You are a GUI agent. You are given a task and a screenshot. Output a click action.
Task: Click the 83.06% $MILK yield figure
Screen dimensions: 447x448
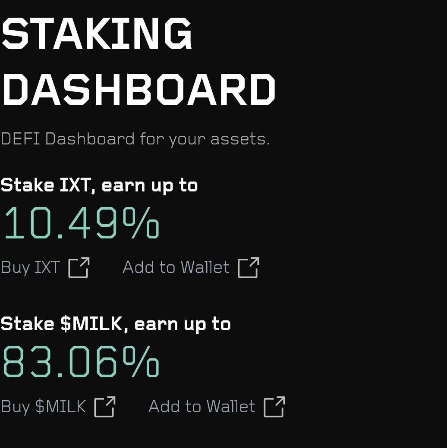tap(81, 361)
